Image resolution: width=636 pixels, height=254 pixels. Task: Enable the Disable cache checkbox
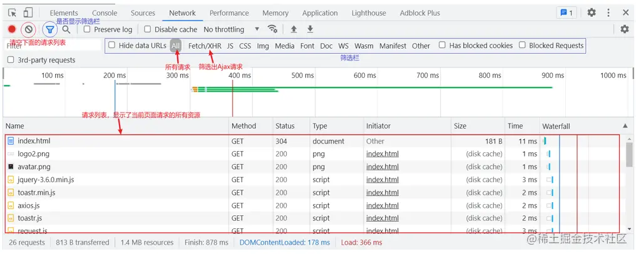[x=148, y=29]
